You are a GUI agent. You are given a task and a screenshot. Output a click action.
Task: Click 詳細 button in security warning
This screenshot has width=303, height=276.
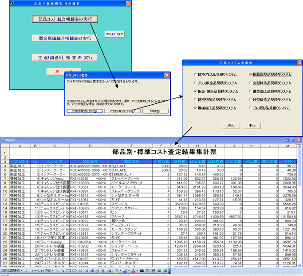155,111
